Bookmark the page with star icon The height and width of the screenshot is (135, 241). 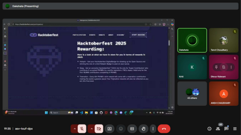point(151,24)
